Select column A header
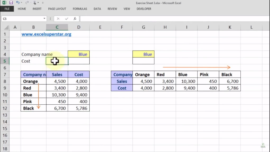270x152 pixels. [15, 27]
